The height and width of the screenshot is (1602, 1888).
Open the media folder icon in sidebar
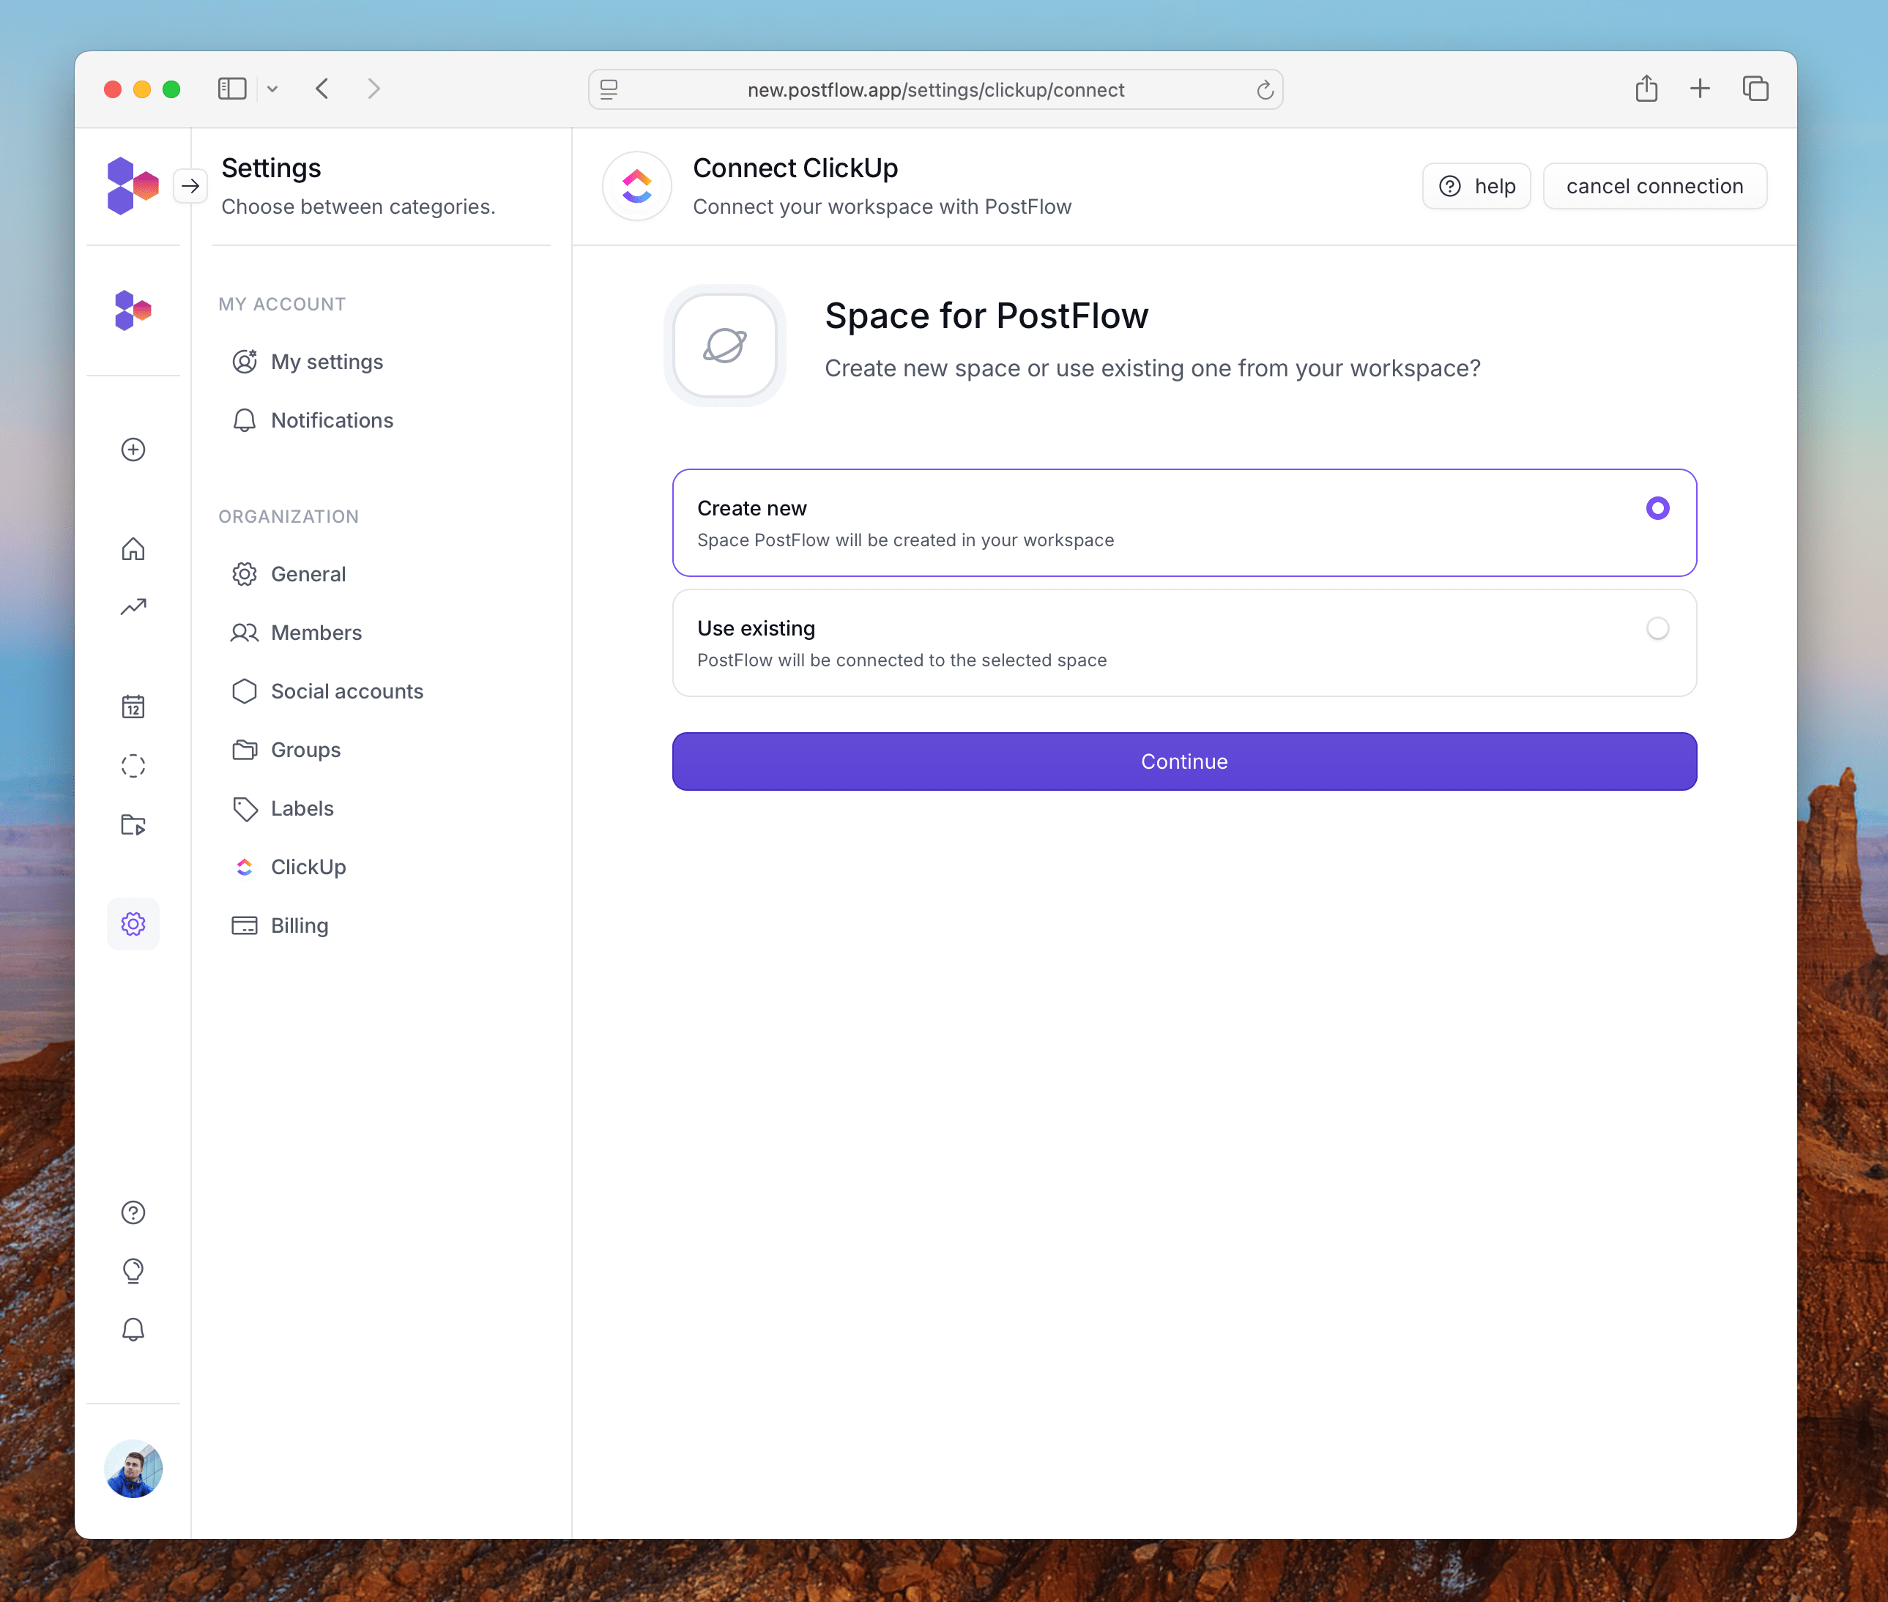pyautogui.click(x=133, y=824)
